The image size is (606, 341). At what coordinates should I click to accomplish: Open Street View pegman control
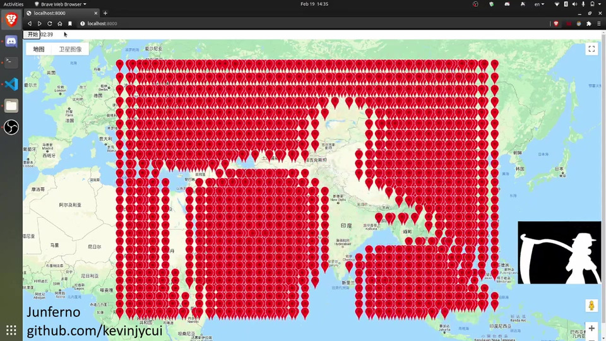[x=591, y=306]
